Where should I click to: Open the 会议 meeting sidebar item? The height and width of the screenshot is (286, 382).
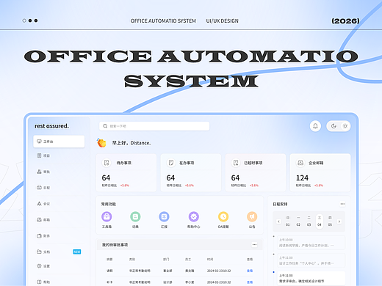(x=43, y=204)
